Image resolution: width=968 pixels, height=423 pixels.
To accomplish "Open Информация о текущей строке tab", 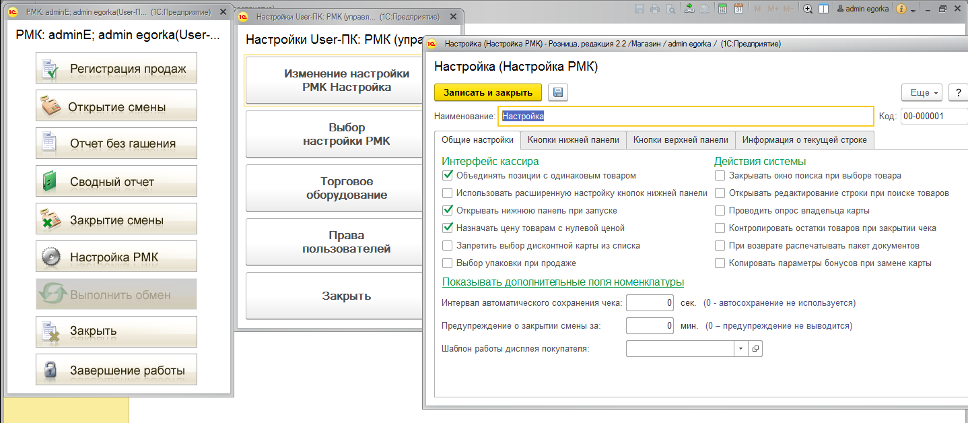I will click(x=804, y=139).
